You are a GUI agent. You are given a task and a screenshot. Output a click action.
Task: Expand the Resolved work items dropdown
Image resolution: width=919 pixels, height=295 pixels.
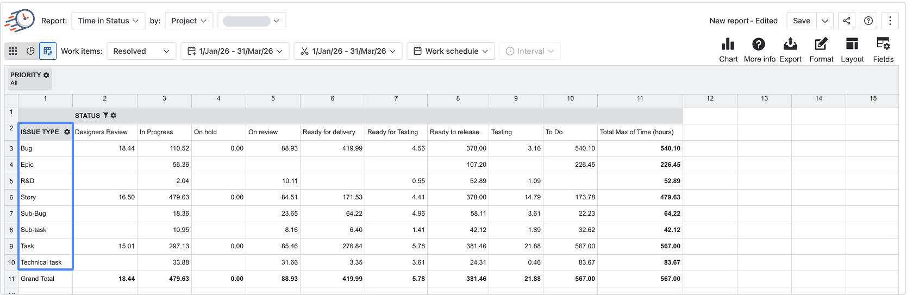(x=141, y=51)
